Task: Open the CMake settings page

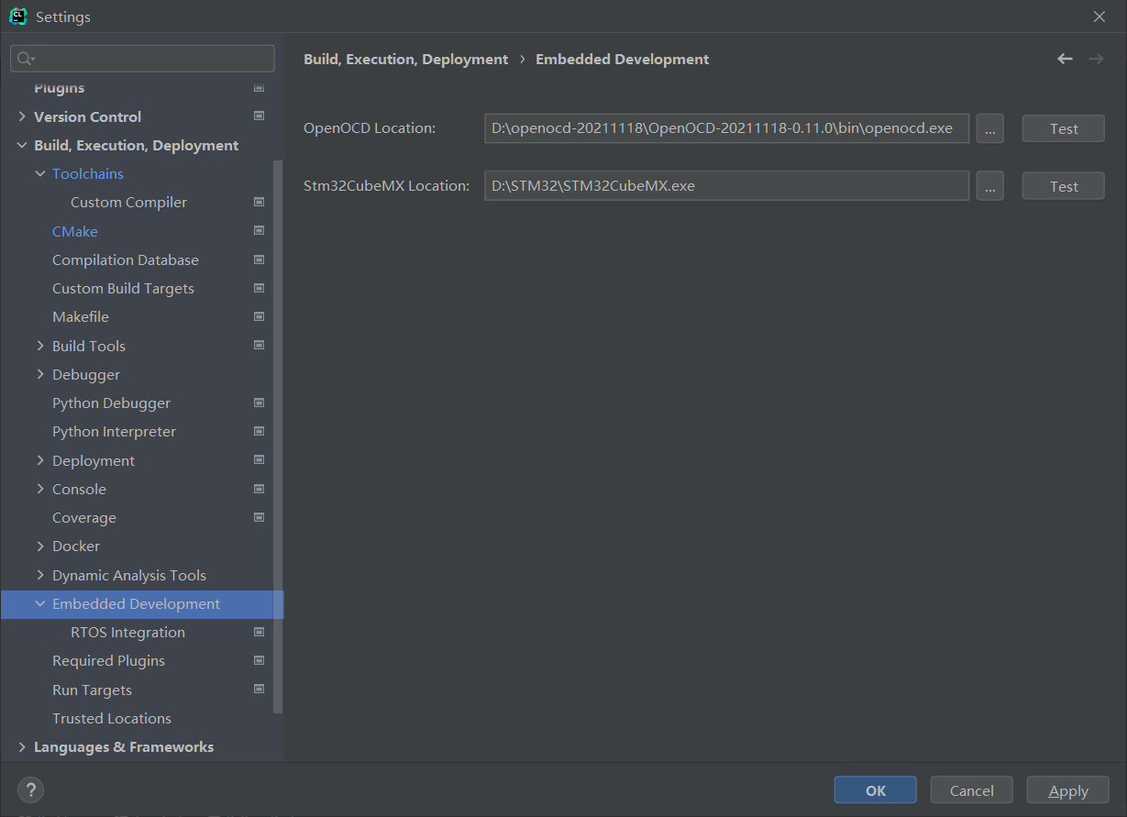Action: [x=75, y=231]
